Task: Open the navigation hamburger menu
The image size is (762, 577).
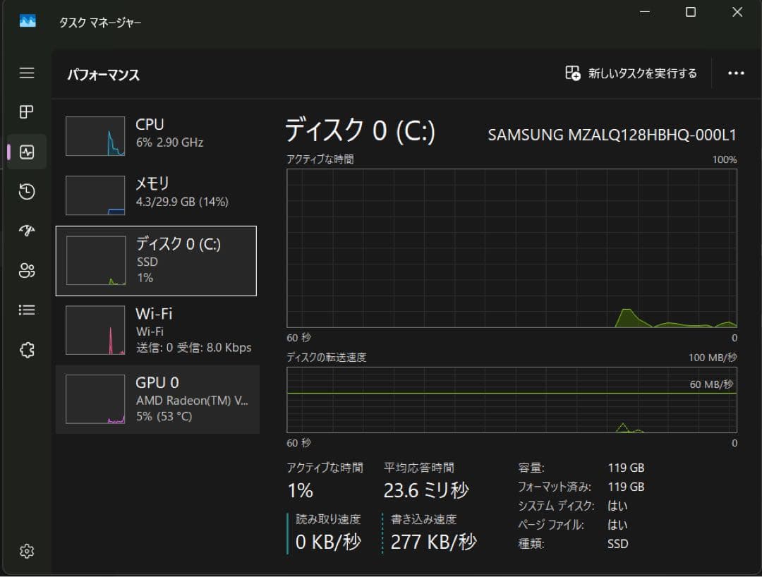Action: (x=26, y=73)
